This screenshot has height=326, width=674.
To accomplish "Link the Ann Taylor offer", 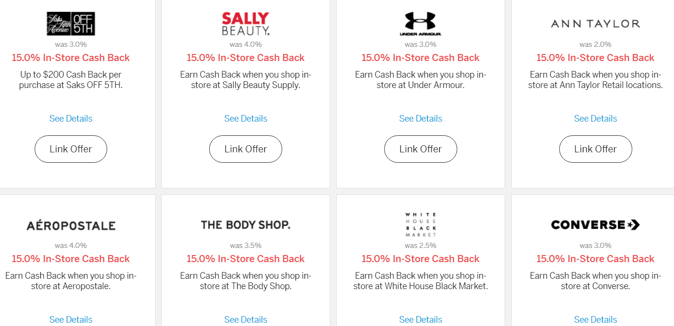I will click(595, 149).
